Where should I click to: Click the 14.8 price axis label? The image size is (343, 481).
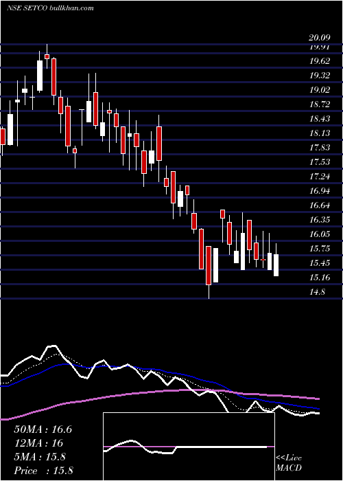click(317, 292)
